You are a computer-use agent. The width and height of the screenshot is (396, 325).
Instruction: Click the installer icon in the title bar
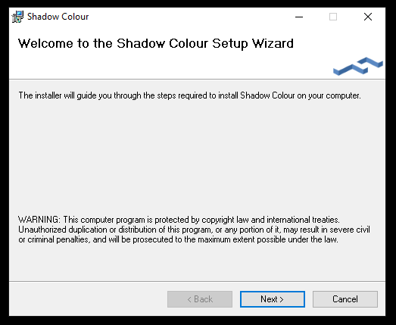click(x=17, y=17)
